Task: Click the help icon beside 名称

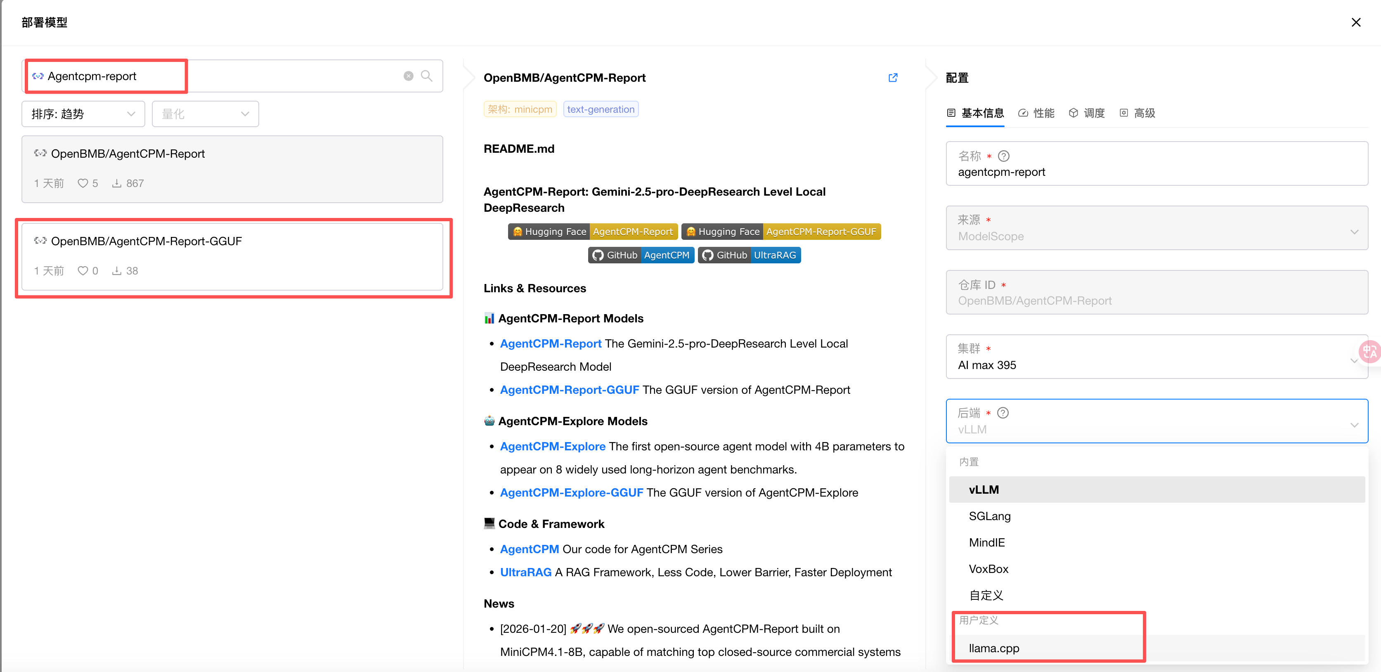Action: 1004,156
